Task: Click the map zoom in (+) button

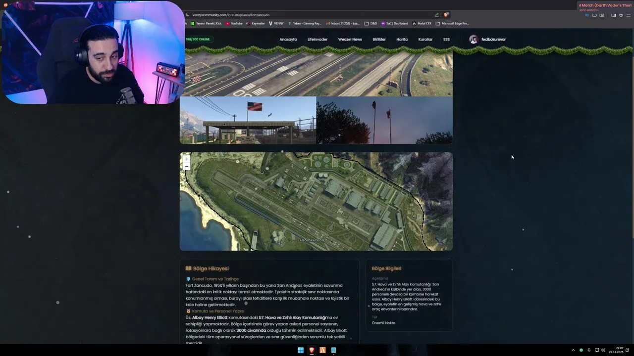Action: tap(186, 159)
